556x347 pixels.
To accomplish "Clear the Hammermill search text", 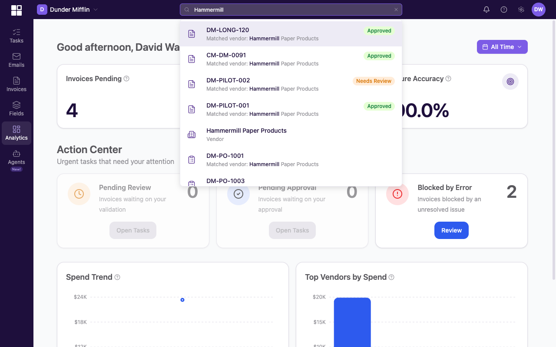I will [x=396, y=10].
